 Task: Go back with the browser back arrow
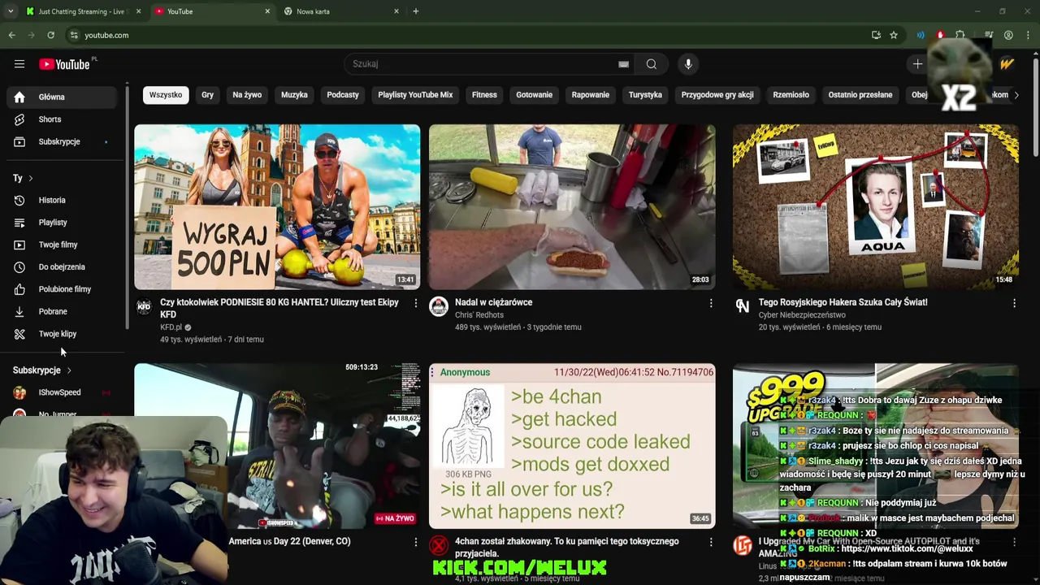(x=11, y=35)
